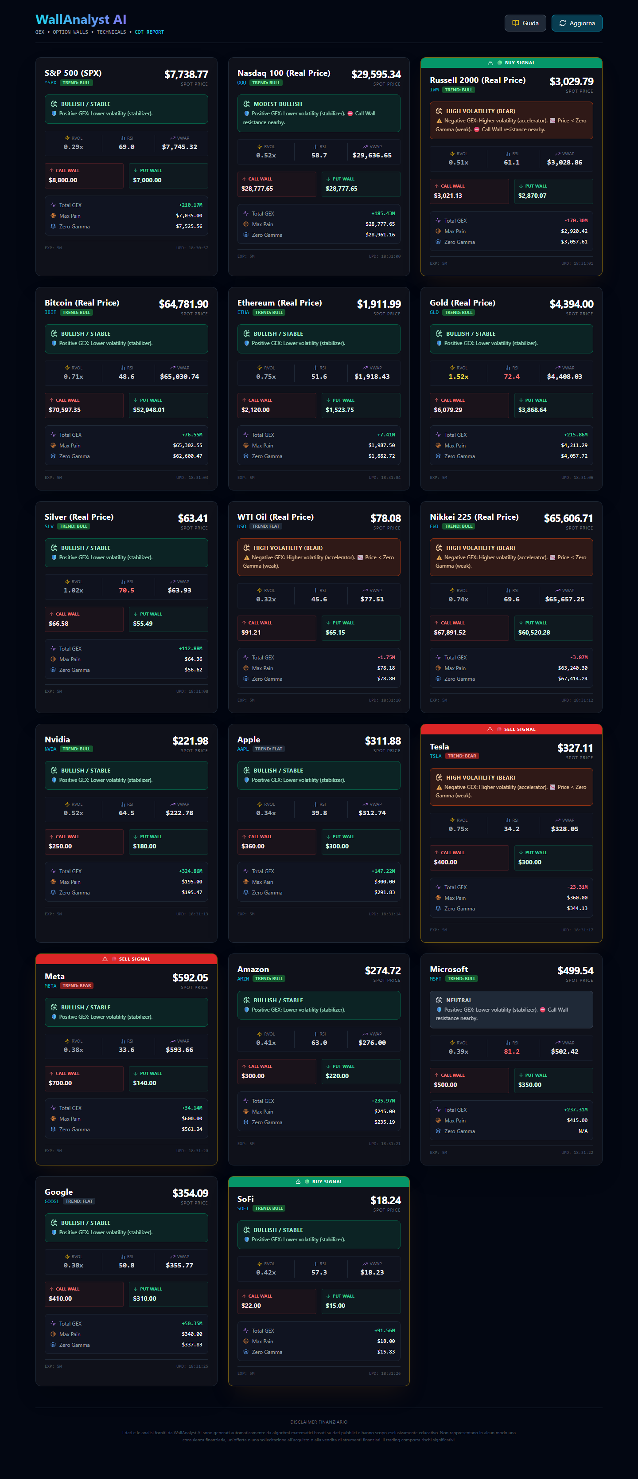
Task: Click the RSI bars icon on Gold card
Action: [508, 368]
